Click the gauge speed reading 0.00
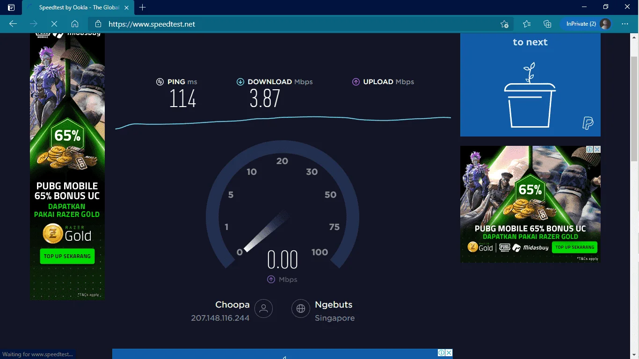Screen dimensions: 639x359 point(283,260)
